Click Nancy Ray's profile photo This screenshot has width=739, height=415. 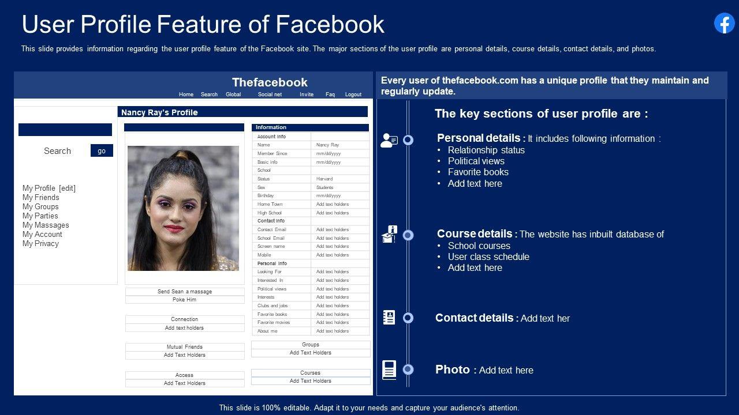coord(183,208)
